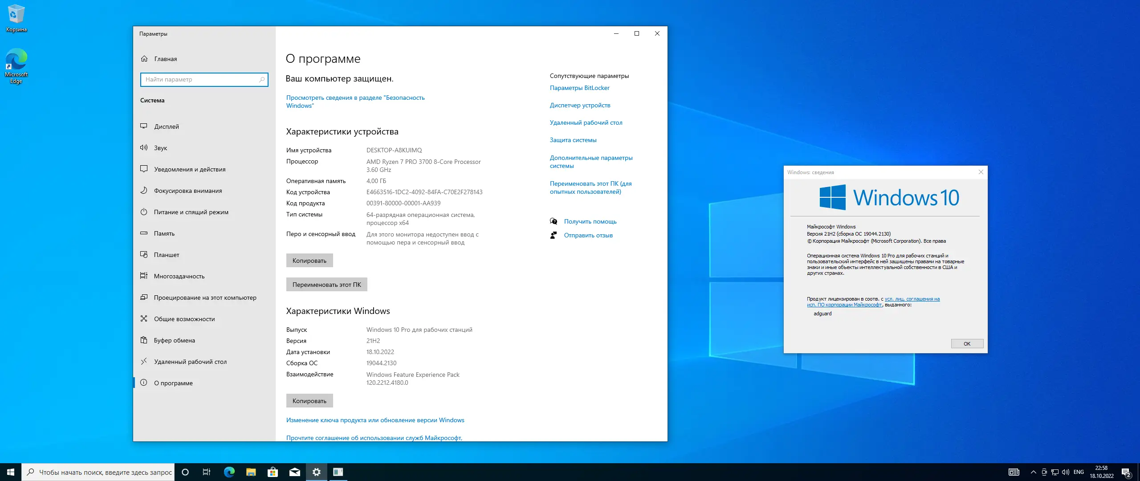This screenshot has width=1140, height=481.
Task: Select Notifications and actions menu item
Action: click(189, 169)
